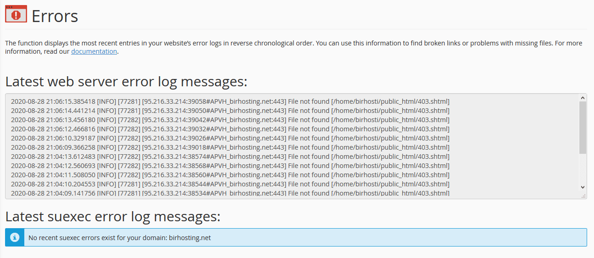
Task: Click the log entry timestamped 21:06:14.441214
Action: (230, 111)
